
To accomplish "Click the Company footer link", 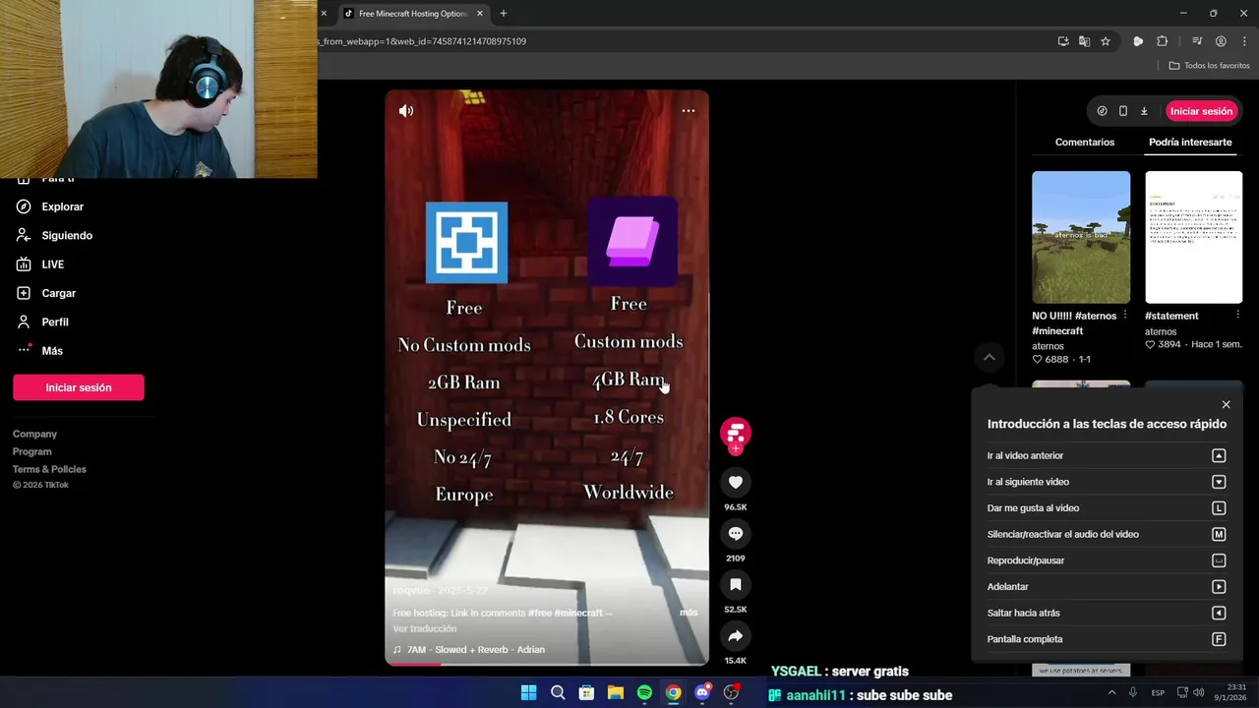I will (34, 434).
